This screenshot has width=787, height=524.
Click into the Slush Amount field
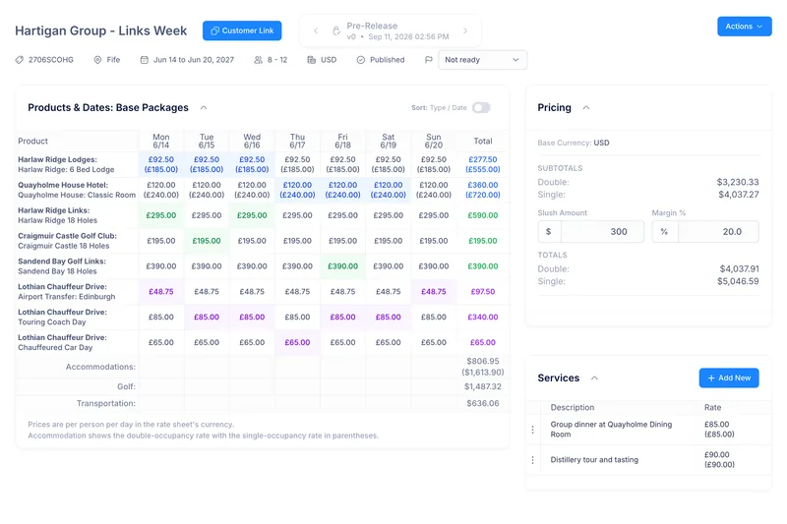coord(602,232)
